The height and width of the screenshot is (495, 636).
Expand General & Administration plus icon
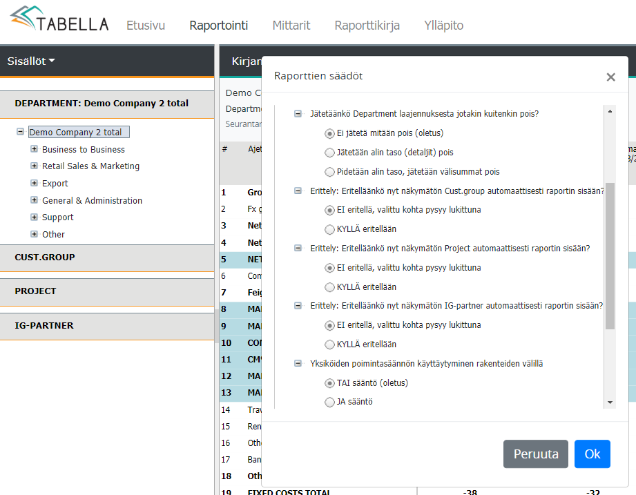[34, 200]
